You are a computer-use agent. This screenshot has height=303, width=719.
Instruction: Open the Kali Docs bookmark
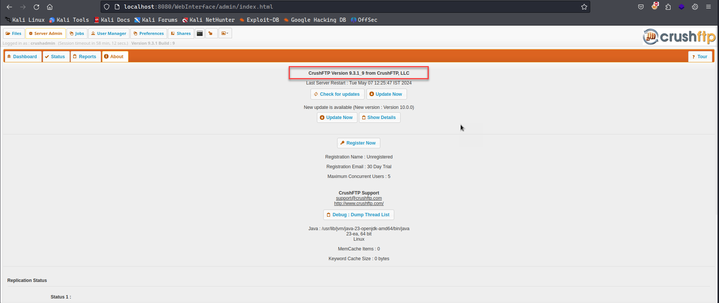point(112,20)
